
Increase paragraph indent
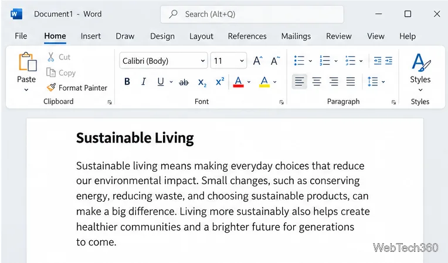pos(389,61)
